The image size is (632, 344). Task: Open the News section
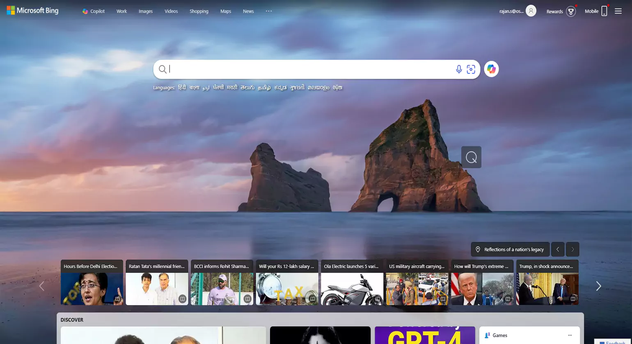pyautogui.click(x=248, y=11)
